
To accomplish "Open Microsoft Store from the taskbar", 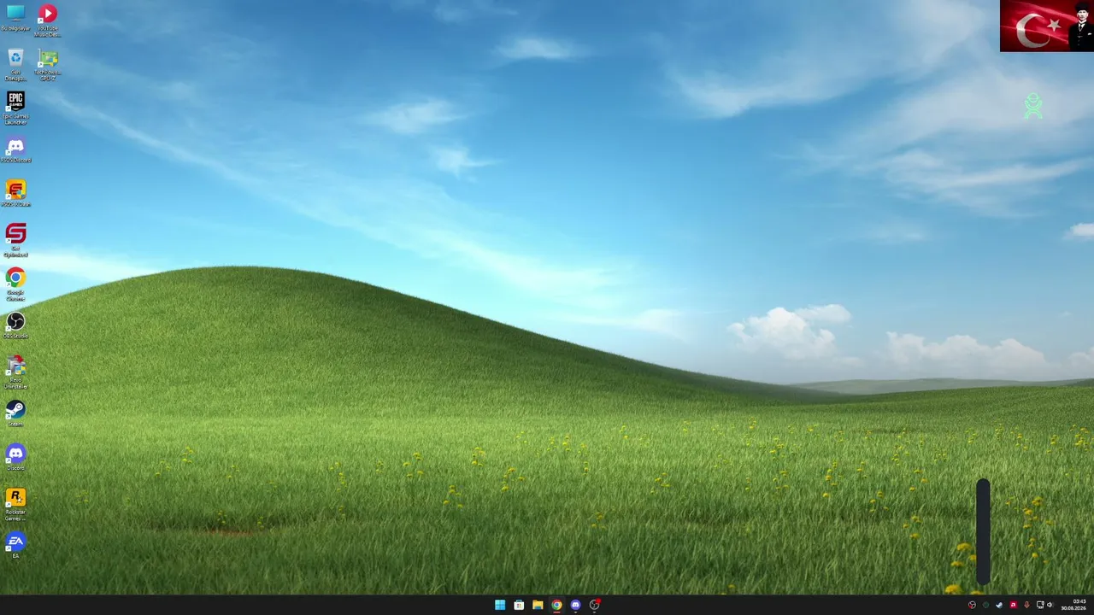I will [519, 605].
